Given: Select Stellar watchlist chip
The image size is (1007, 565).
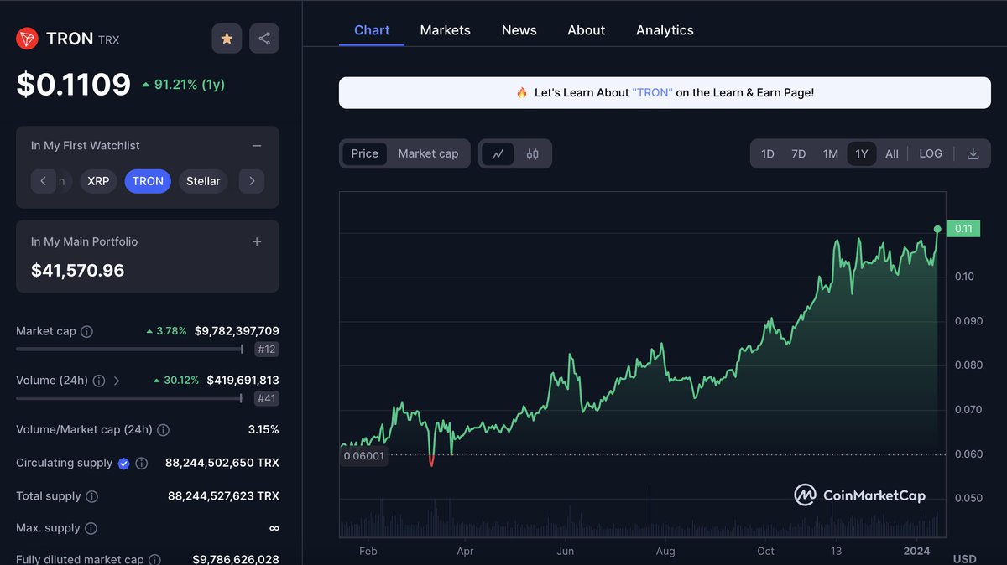Looking at the screenshot, I should (x=203, y=181).
